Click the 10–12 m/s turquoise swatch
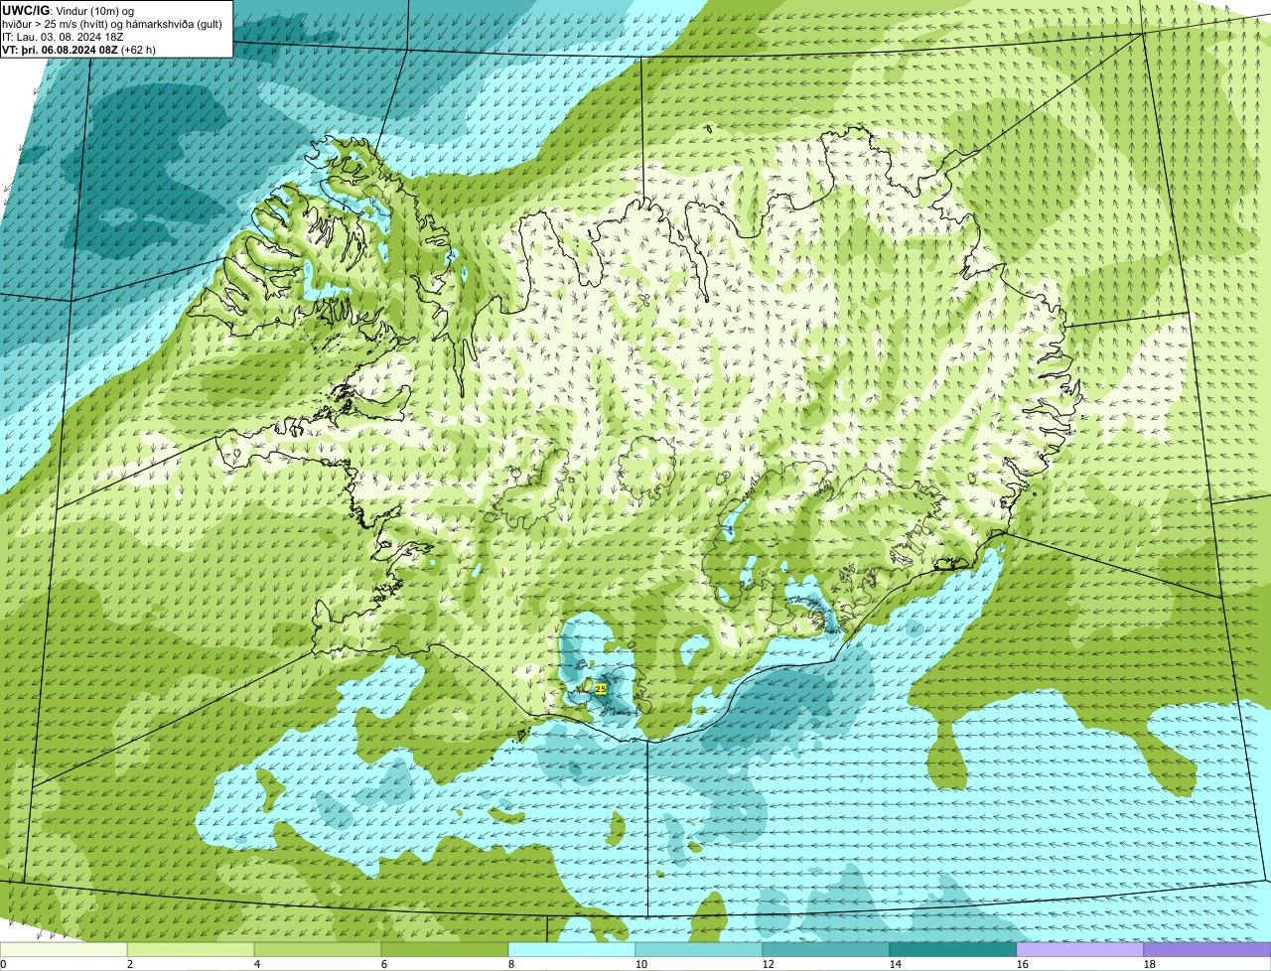 point(699,949)
